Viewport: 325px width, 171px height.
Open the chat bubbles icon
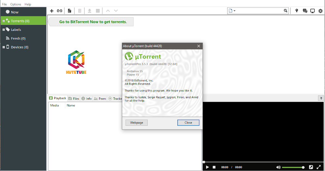[305, 11]
